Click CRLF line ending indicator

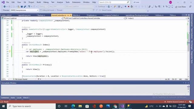click(x=186, y=79)
